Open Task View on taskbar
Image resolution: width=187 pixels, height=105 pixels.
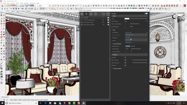[x=40, y=103]
